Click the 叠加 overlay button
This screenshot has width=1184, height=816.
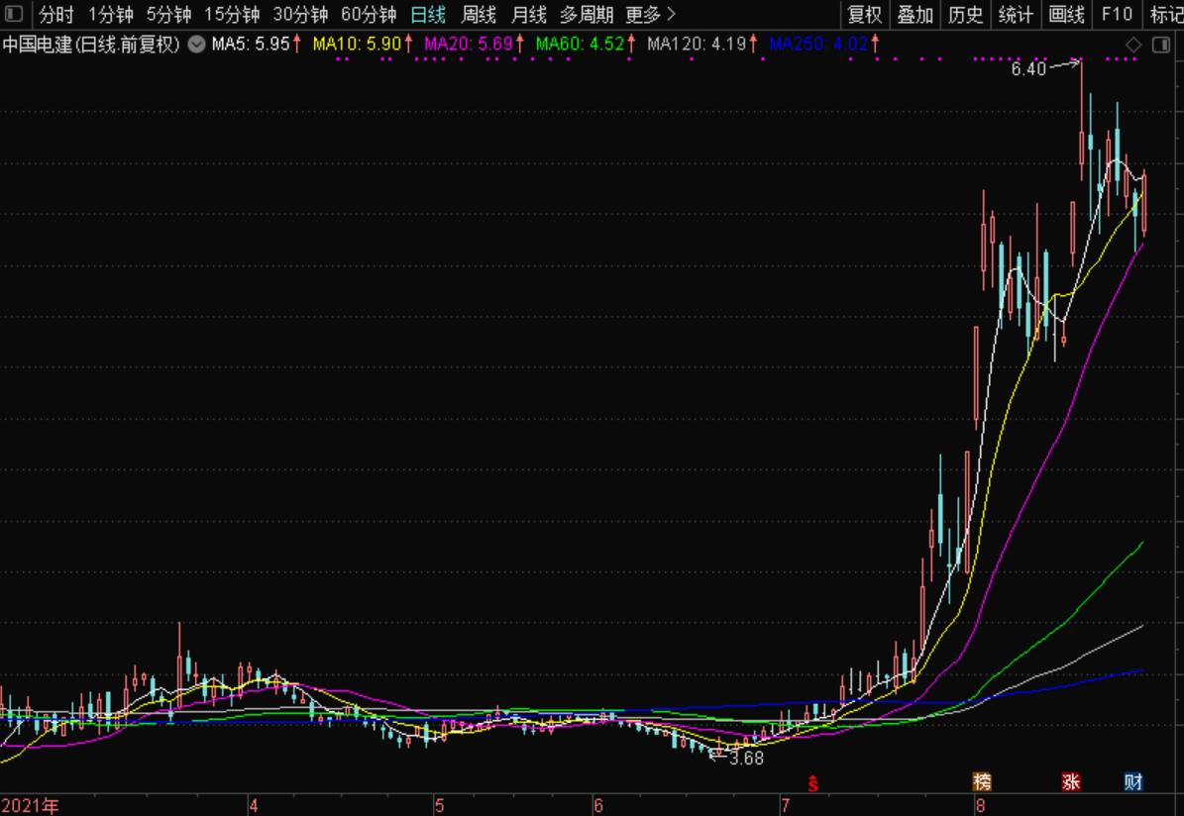coord(915,14)
